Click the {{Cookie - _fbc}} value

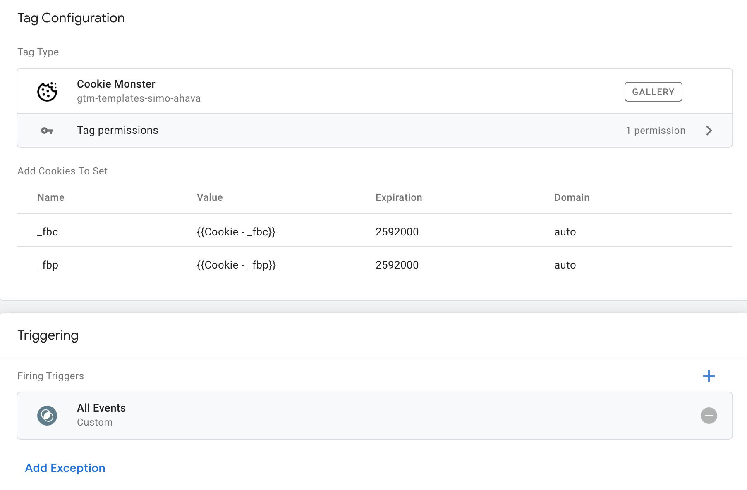pyautogui.click(x=236, y=232)
